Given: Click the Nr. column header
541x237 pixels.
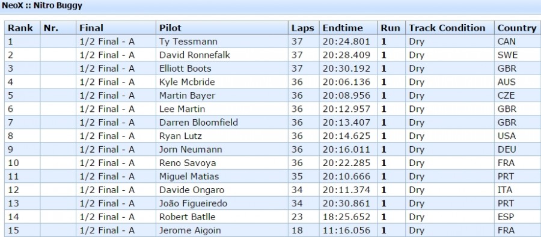Looking at the screenshot, I should [58, 28].
